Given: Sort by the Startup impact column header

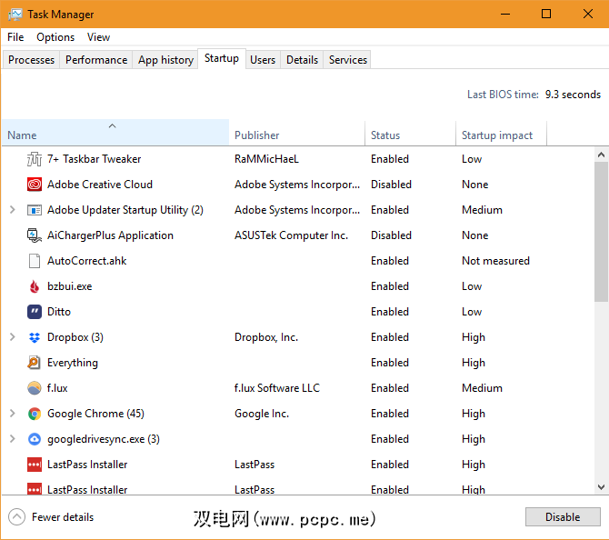Looking at the screenshot, I should pyautogui.click(x=501, y=134).
